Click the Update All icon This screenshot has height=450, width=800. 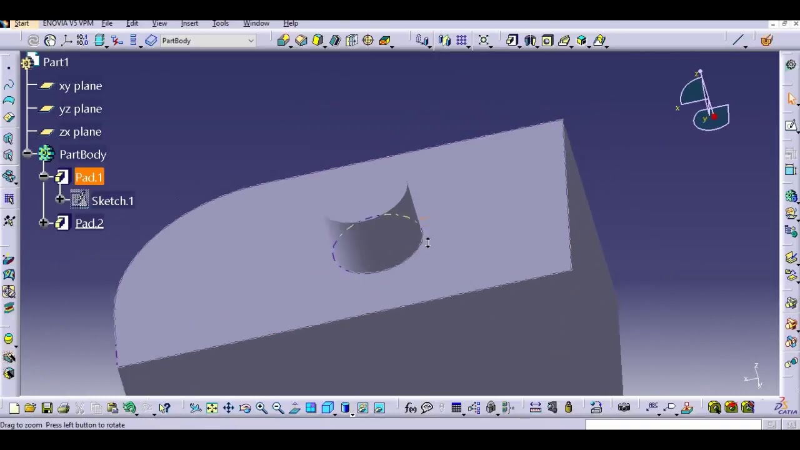[x=33, y=41]
